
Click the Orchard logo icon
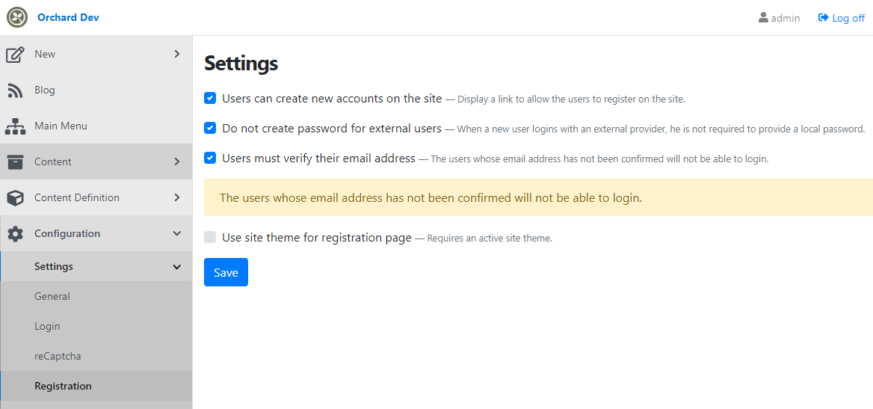[17, 17]
